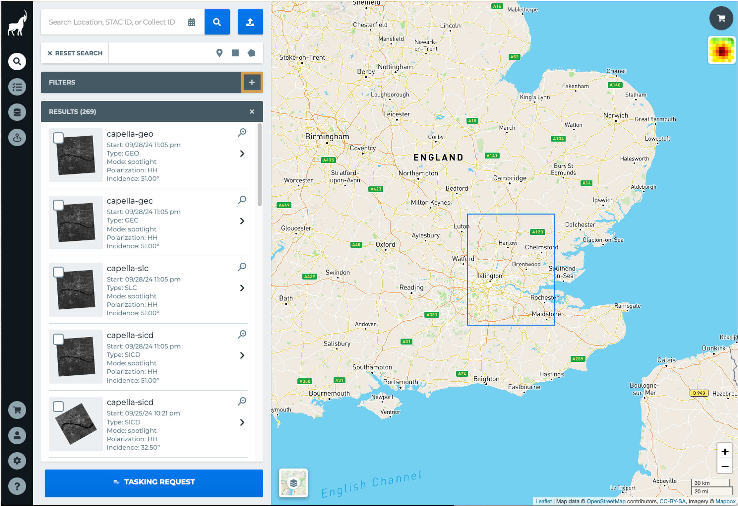Click the capella-slc result thumbnail

(x=76, y=289)
